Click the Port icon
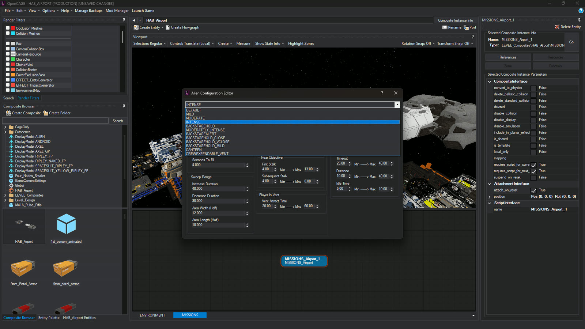 466,27
